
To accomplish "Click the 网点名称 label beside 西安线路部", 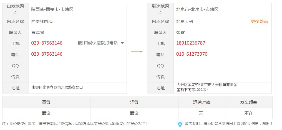I will pos(16,22).
